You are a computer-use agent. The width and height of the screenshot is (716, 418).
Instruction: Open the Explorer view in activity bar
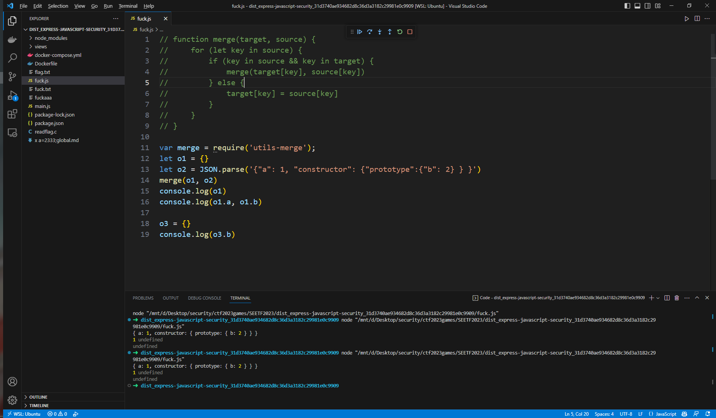(x=12, y=21)
